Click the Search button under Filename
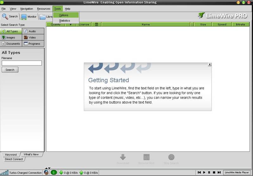Viewport: 253px width, 176px height. (10, 70)
